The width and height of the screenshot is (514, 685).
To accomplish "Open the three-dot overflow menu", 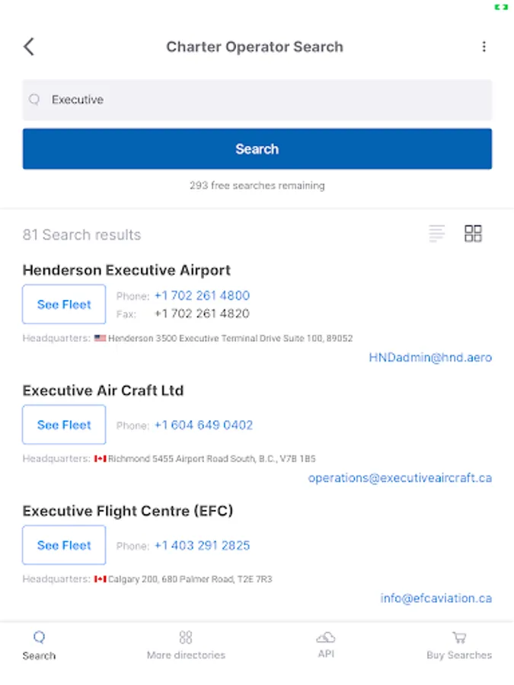I will pyautogui.click(x=484, y=46).
